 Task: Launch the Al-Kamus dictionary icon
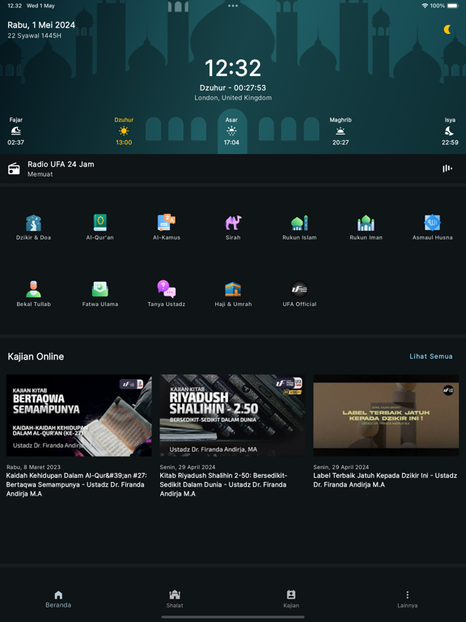[167, 223]
